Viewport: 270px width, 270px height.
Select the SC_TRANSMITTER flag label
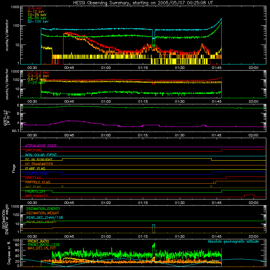(x=39, y=164)
